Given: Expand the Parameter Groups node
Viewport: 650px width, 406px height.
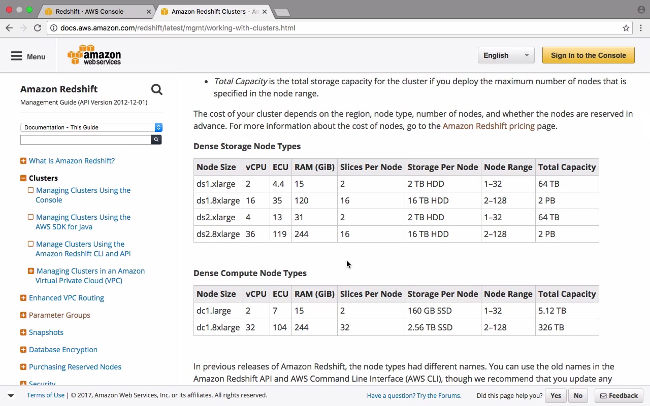Looking at the screenshot, I should click(x=23, y=315).
